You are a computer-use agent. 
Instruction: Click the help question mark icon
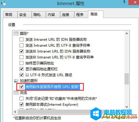pyautogui.click(x=124, y=2)
